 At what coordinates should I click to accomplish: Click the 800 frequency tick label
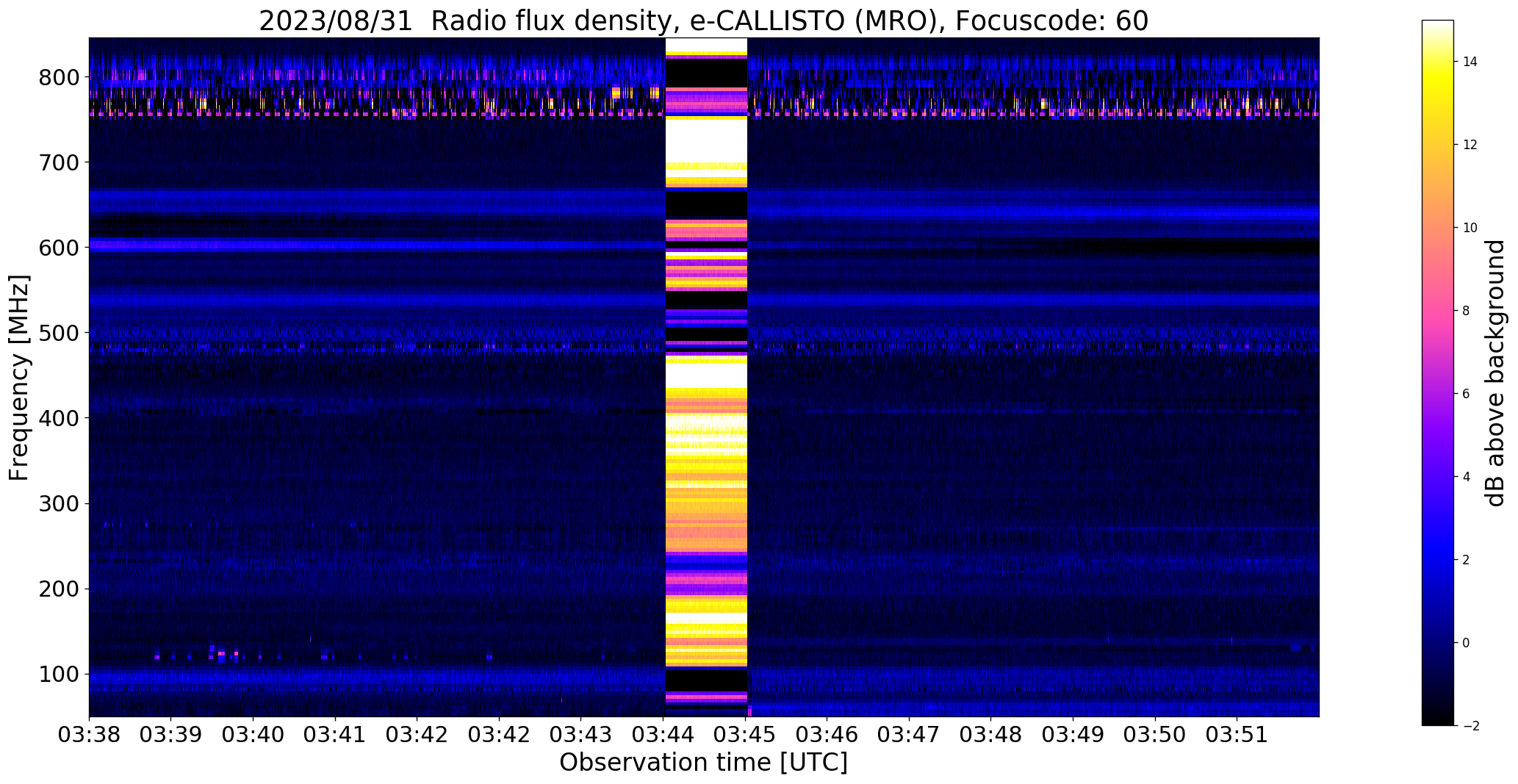coord(59,77)
